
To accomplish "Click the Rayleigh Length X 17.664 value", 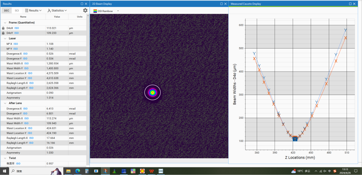I will tap(51, 138).
